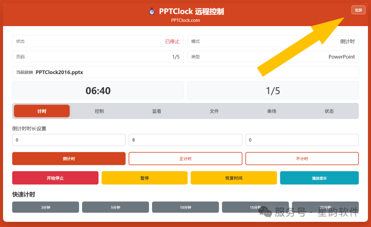
Task: Pick the 20分钟 quick timer
Action: [x=325, y=207]
